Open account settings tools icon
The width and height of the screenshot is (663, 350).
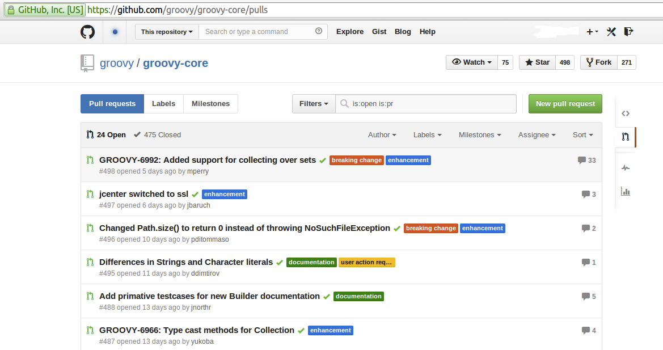(611, 32)
